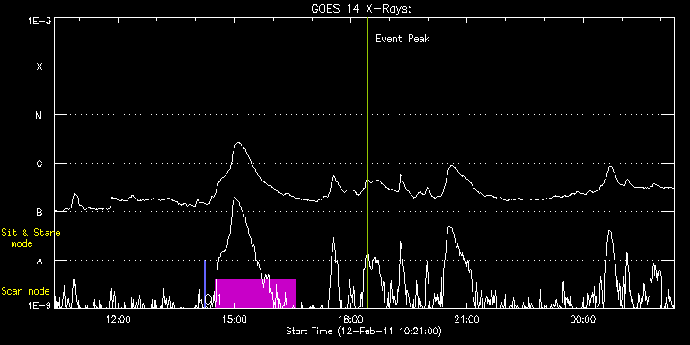Click the 12:00 time axis tick label

(x=118, y=319)
